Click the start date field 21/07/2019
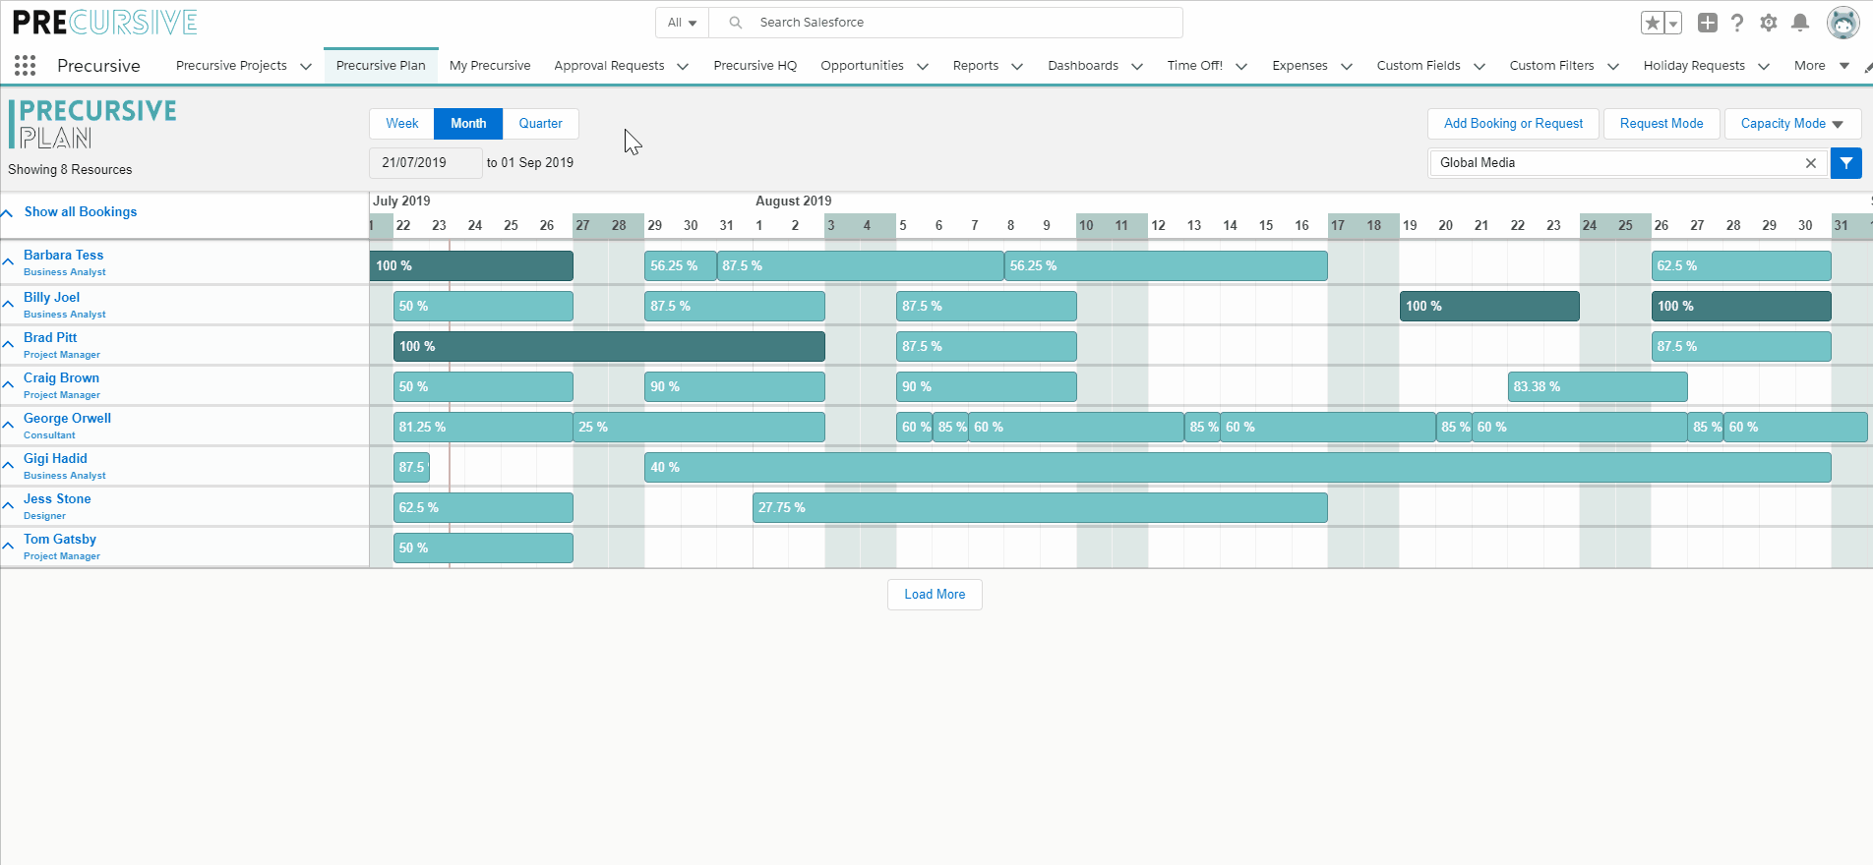This screenshot has height=865, width=1873. [x=426, y=163]
